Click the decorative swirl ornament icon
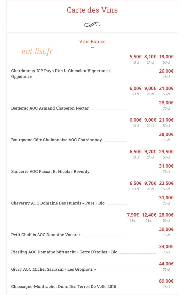This screenshot has width=189, height=295. 92,25
